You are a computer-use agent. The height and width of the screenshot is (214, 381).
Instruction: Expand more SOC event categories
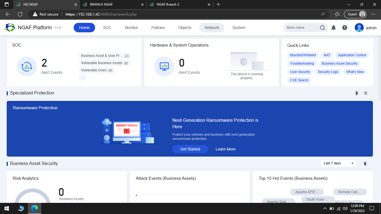pos(83,77)
